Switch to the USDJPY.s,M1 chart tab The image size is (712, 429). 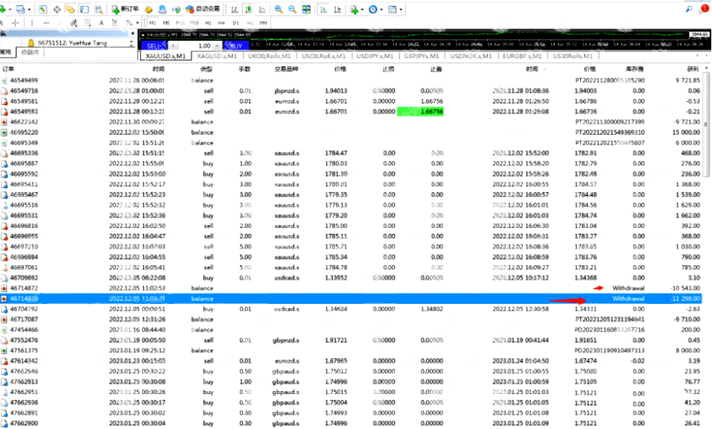click(x=375, y=56)
